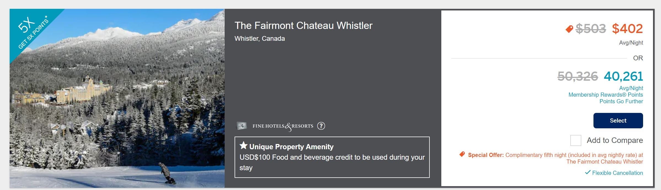Click the help question mark icon
This screenshot has height=190, width=661.
coord(321,126)
